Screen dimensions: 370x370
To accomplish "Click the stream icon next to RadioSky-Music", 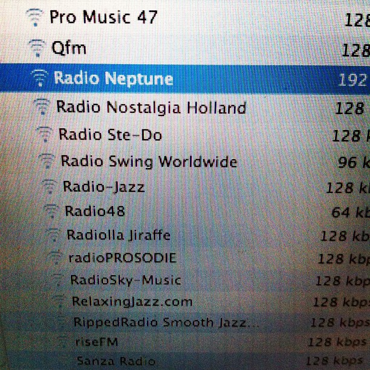I will tap(57, 280).
